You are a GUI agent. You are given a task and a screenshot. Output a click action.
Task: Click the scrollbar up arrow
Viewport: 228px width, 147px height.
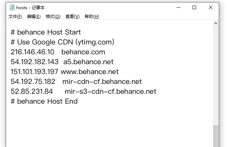click(x=216, y=24)
